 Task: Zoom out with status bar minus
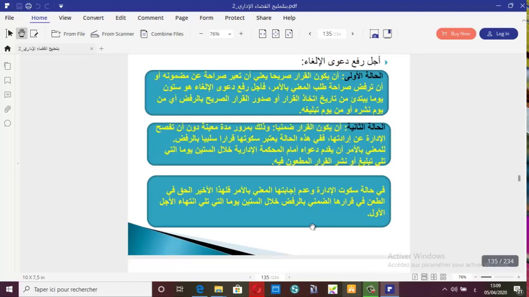[x=476, y=277]
